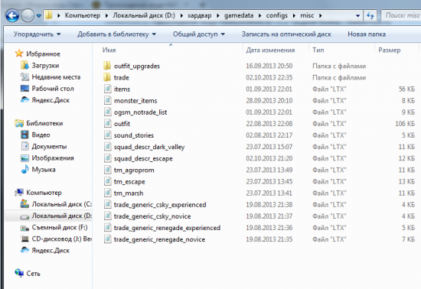
Task: Select 'хардвар' in the breadcrumb path
Action: coord(200,15)
